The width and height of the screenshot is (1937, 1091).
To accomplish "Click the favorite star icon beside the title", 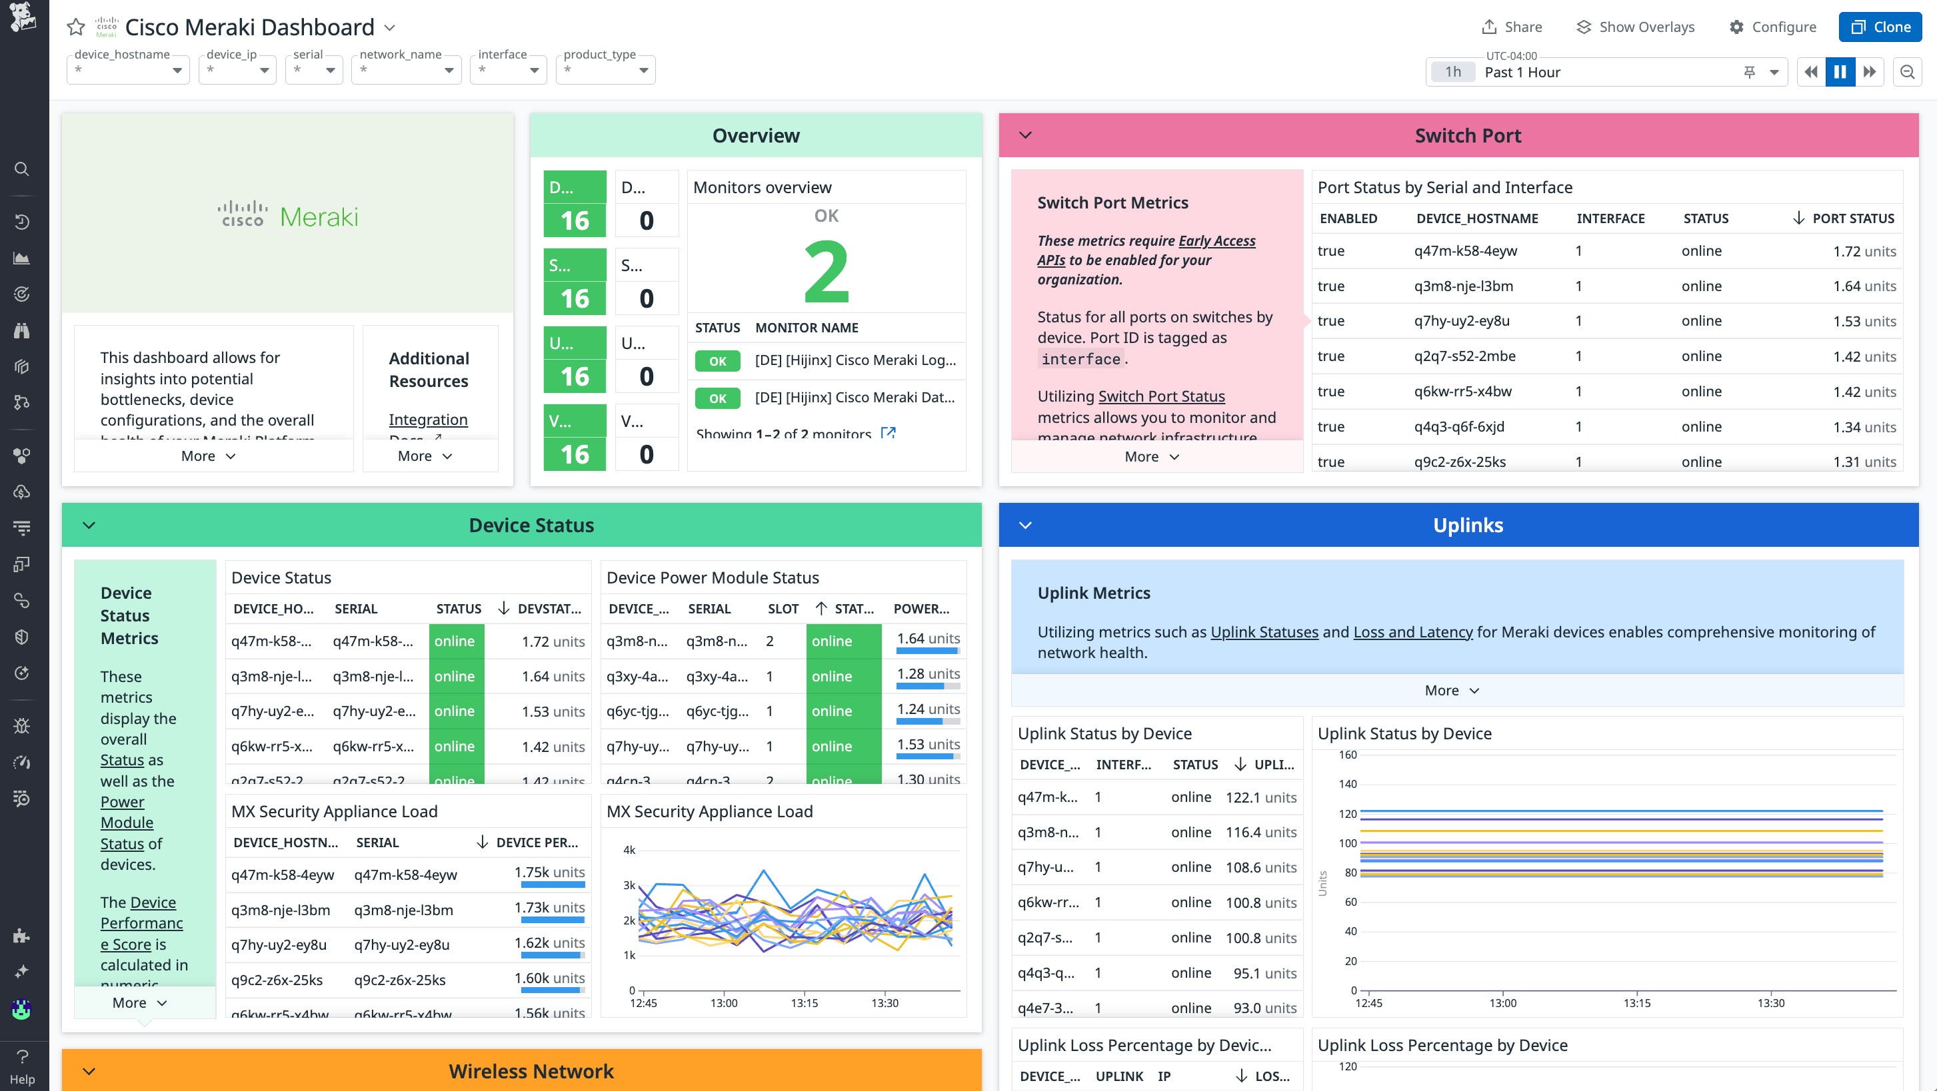I will 76,28.
